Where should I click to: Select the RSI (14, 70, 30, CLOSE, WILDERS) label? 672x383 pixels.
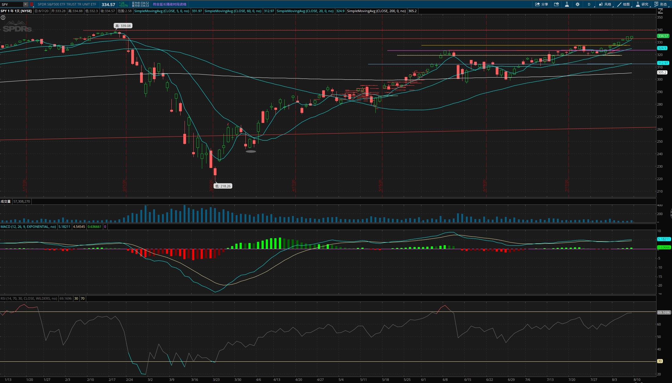[x=29, y=298]
